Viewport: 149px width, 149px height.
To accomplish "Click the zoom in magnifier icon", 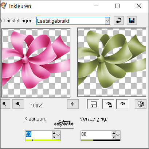I will [18, 104].
